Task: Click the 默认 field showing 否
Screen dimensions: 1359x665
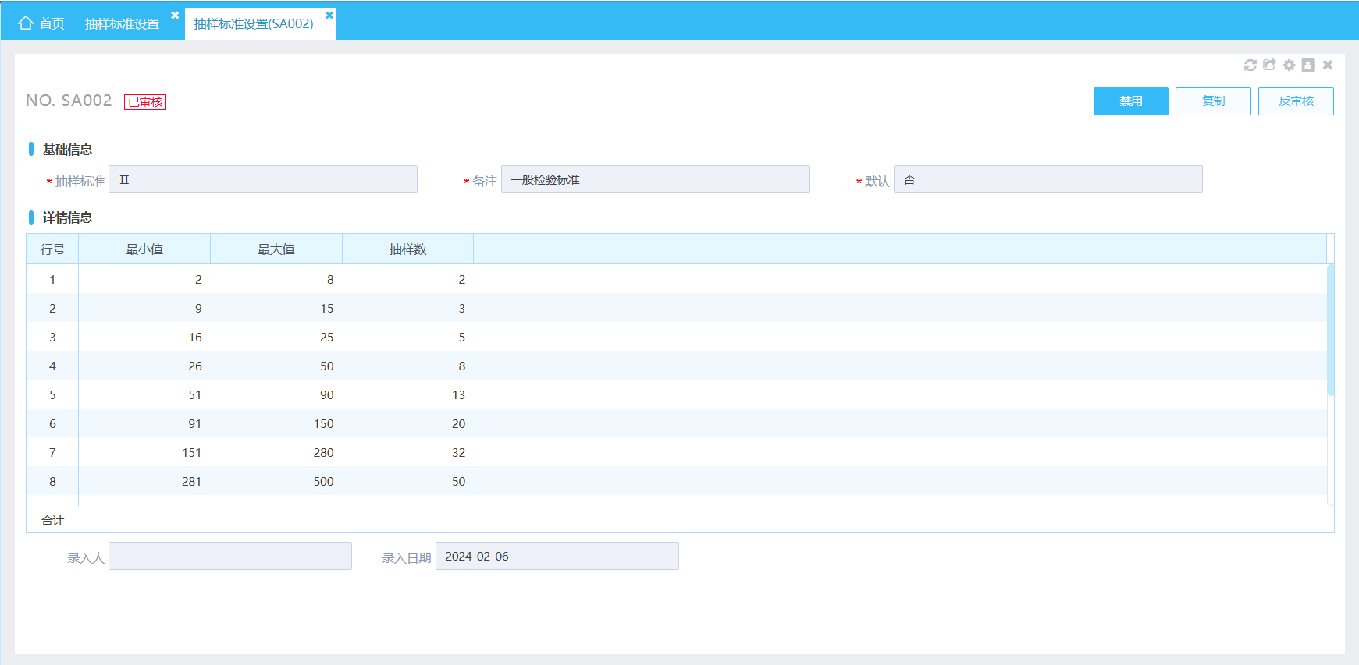Action: (x=1048, y=179)
